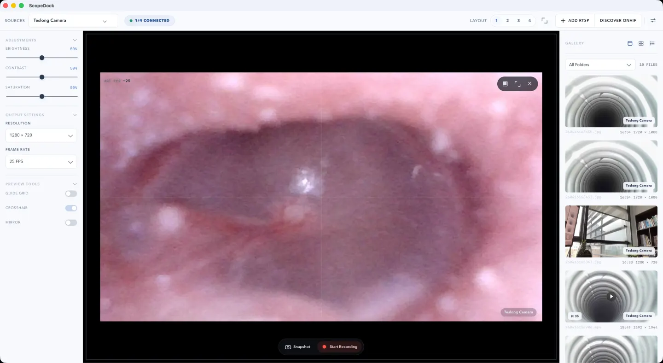Click the fullscreen icon beside the layout buttons
663x363 pixels.
[x=545, y=21]
